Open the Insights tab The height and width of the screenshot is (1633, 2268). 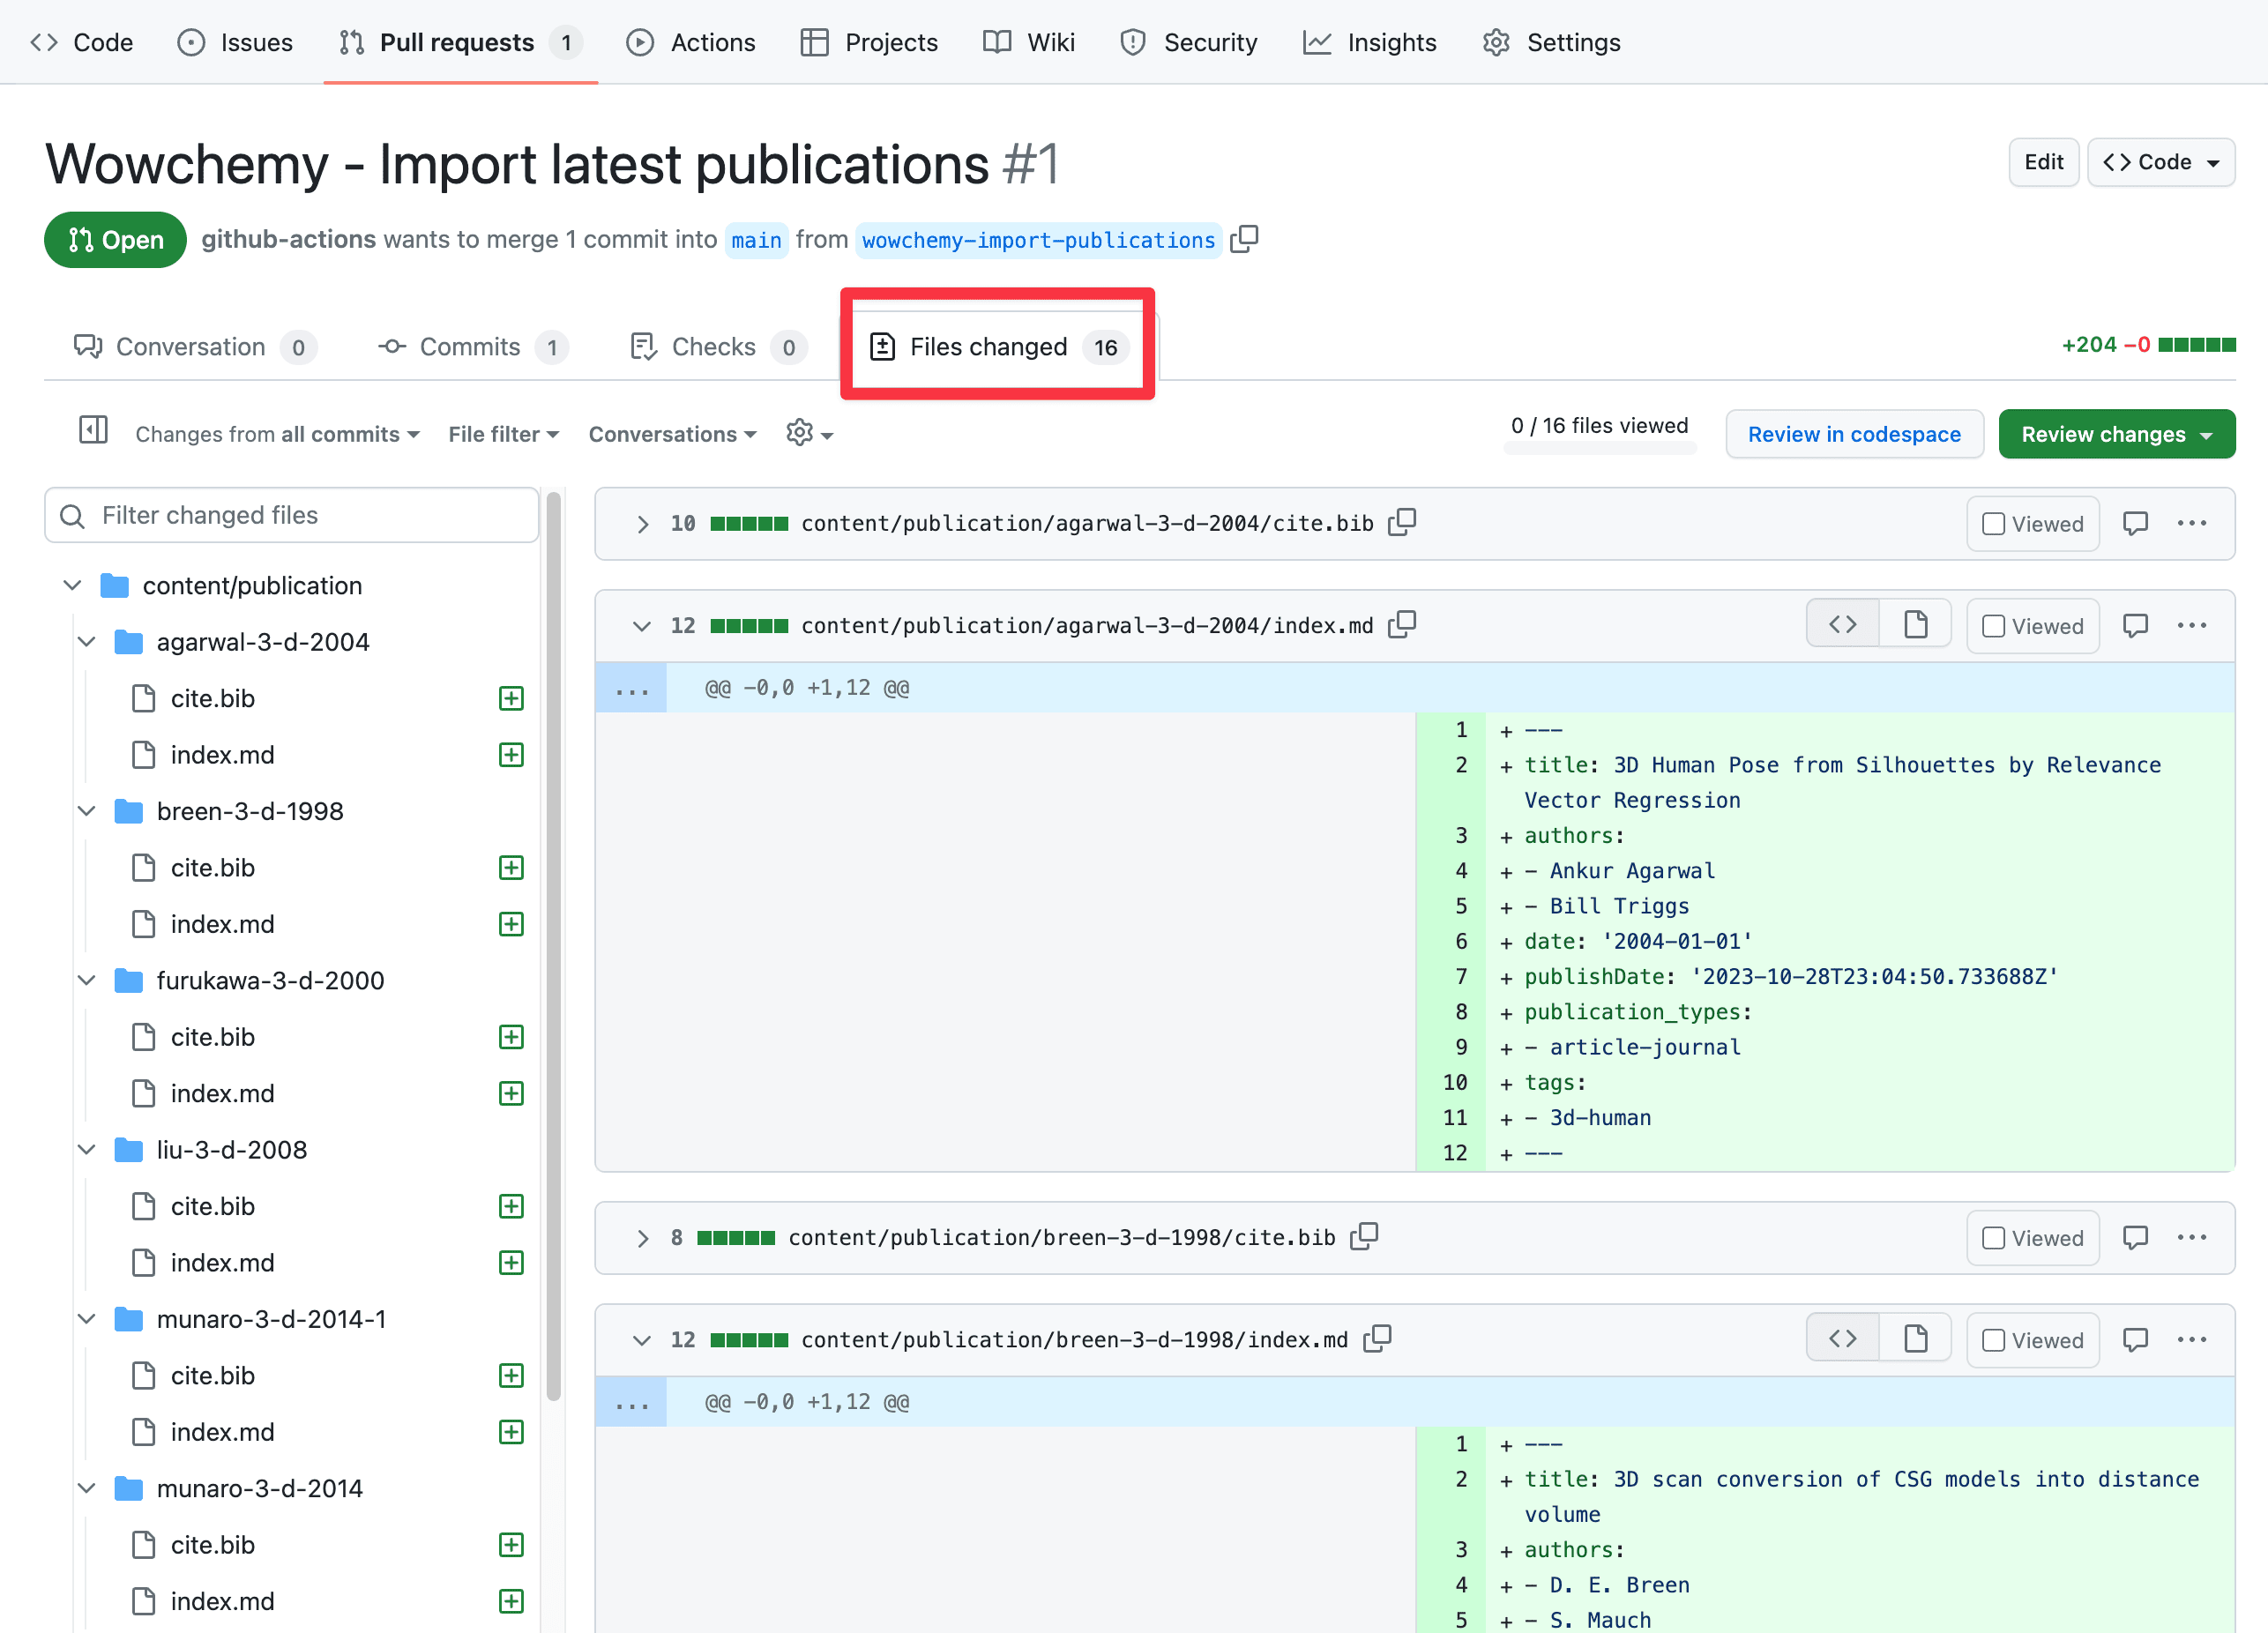point(1370,42)
